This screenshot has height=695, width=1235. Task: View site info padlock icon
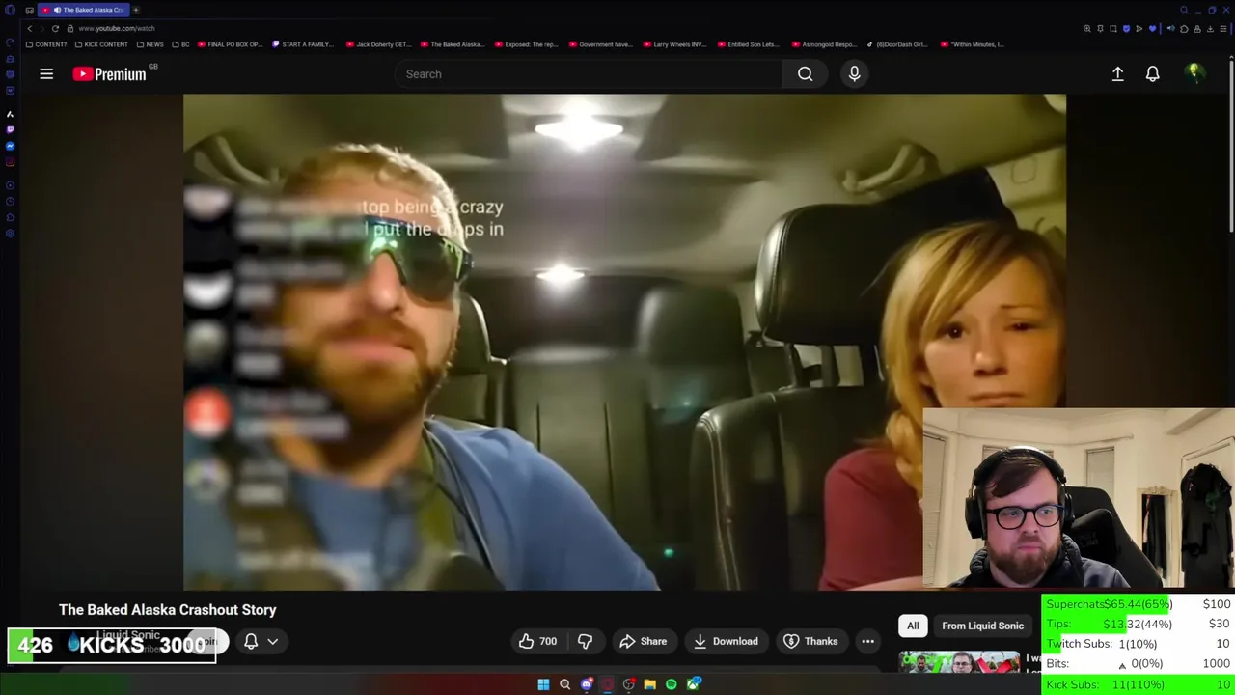click(70, 29)
